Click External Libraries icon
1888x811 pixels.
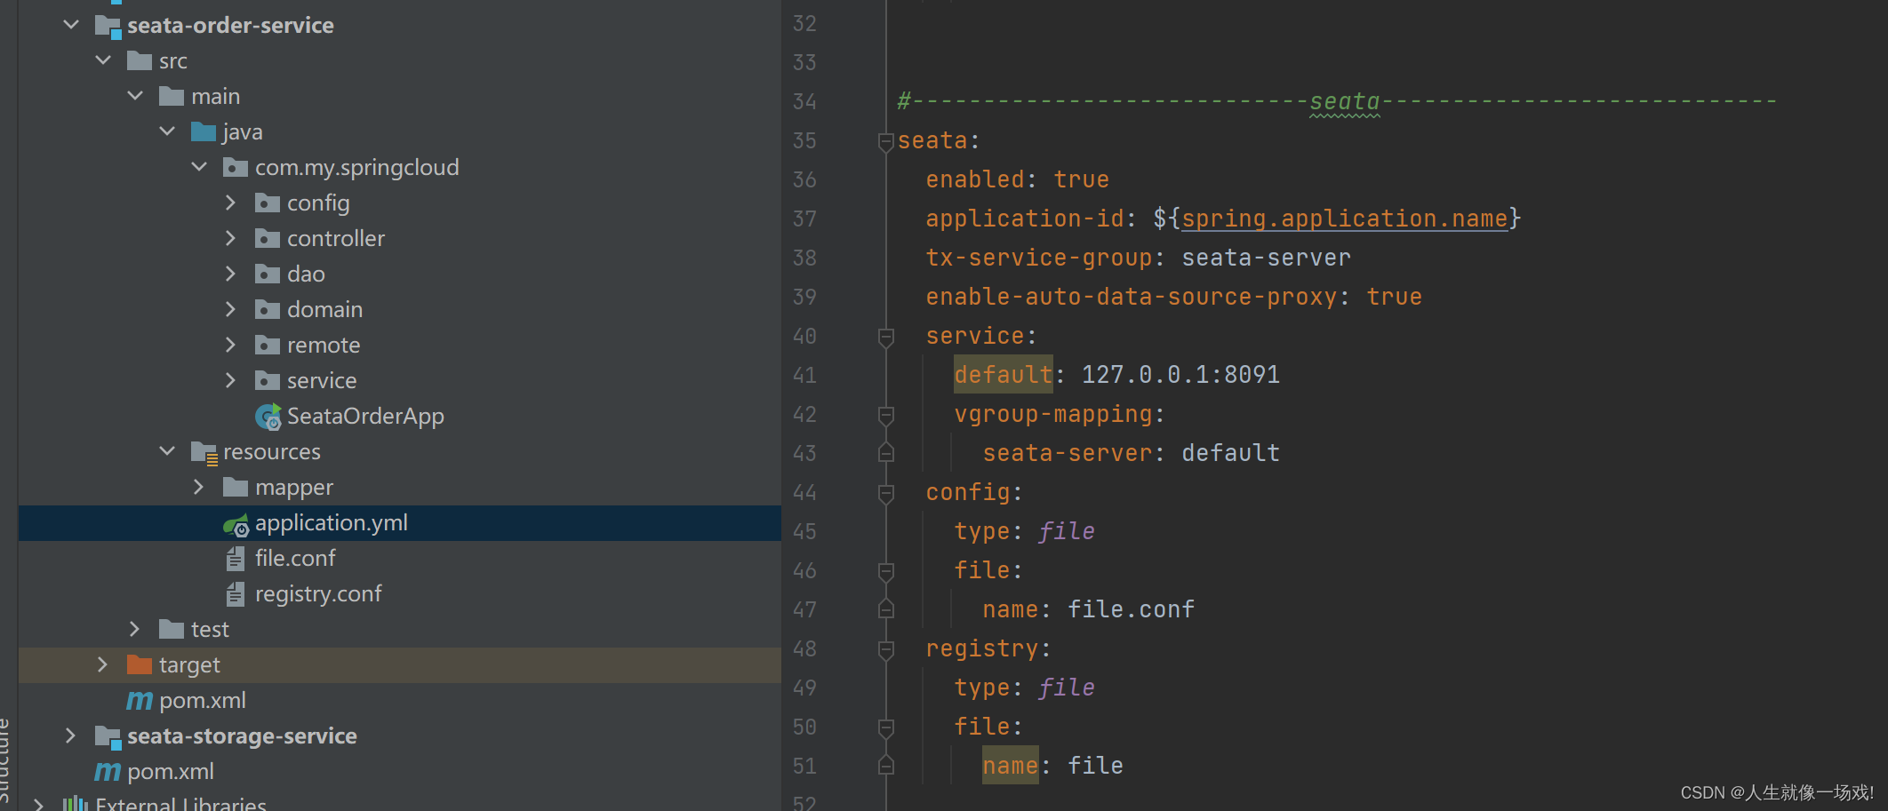(76, 804)
